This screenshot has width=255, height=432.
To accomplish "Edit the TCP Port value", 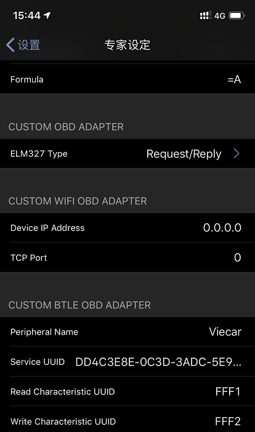I will point(237,257).
